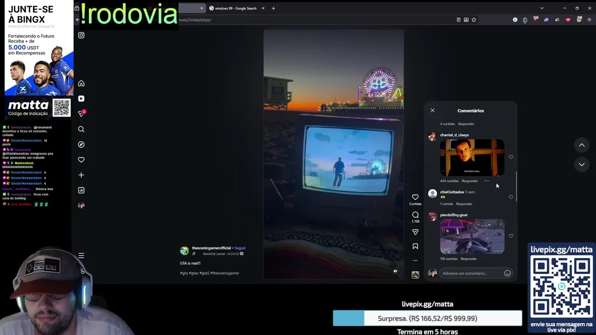Close the 'windows 99 - Google Search' tab
This screenshot has height=335, width=596.
[263, 8]
